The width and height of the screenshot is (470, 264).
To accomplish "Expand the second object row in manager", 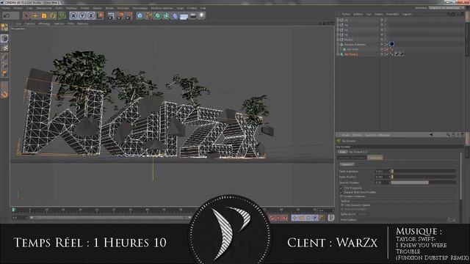I will (x=338, y=25).
